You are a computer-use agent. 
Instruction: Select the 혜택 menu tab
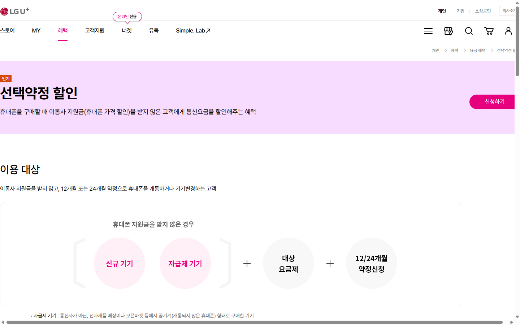click(x=63, y=31)
